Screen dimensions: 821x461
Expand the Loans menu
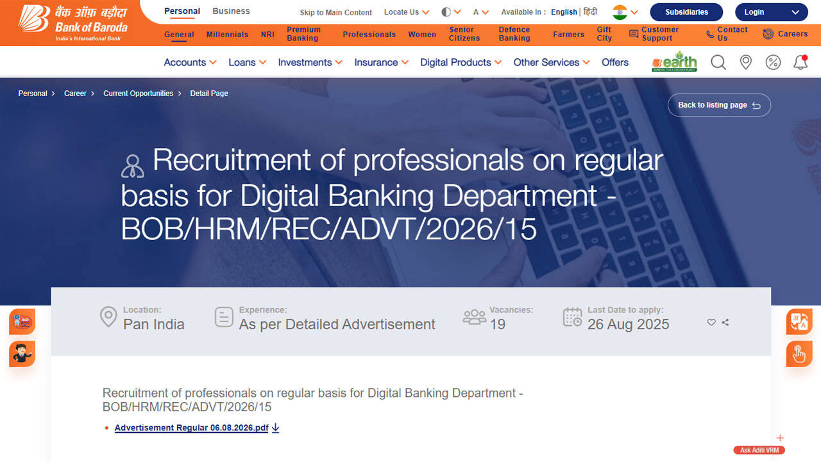(x=247, y=62)
